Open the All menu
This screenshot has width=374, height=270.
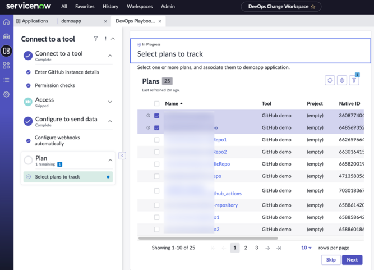[64, 7]
